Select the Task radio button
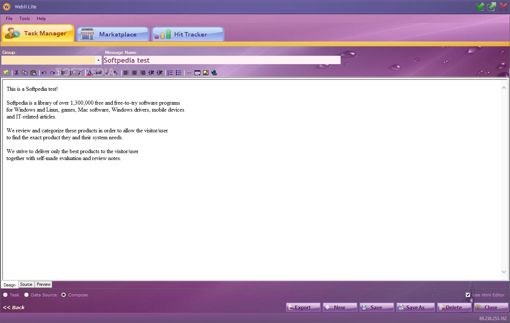The image size is (510, 323). [x=5, y=295]
